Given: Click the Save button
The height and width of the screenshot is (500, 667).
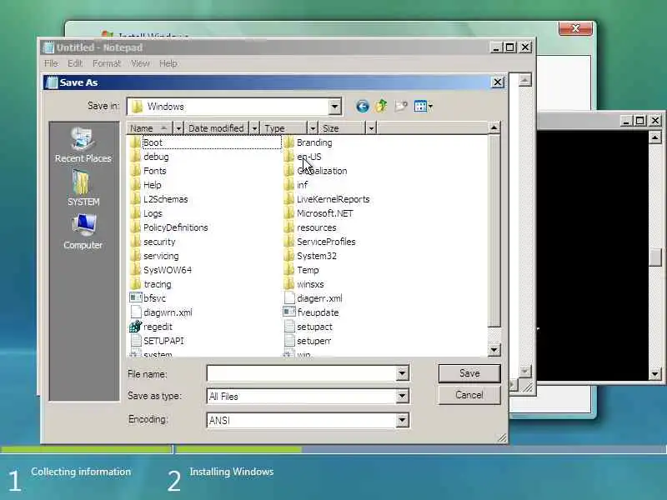Looking at the screenshot, I should 469,373.
